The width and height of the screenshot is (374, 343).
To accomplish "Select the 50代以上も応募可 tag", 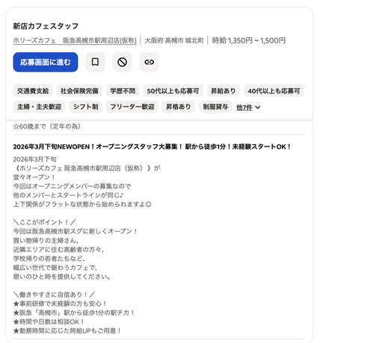I will [173, 91].
